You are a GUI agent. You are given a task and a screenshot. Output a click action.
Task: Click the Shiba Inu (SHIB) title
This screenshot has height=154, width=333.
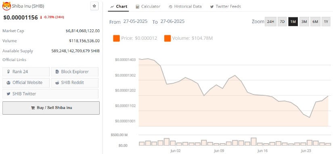click(28, 6)
